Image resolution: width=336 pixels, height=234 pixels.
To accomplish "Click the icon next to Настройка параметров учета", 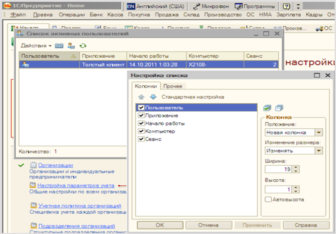I will 33,185.
